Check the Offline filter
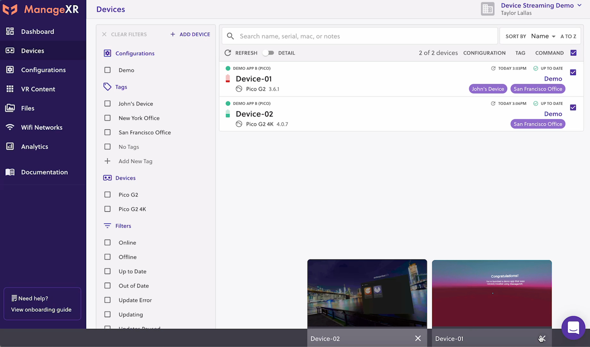The image size is (590, 347). tap(108, 257)
